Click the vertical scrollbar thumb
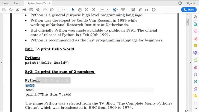Image resolution: width=199 pixels, height=112 pixels. pos(187,22)
